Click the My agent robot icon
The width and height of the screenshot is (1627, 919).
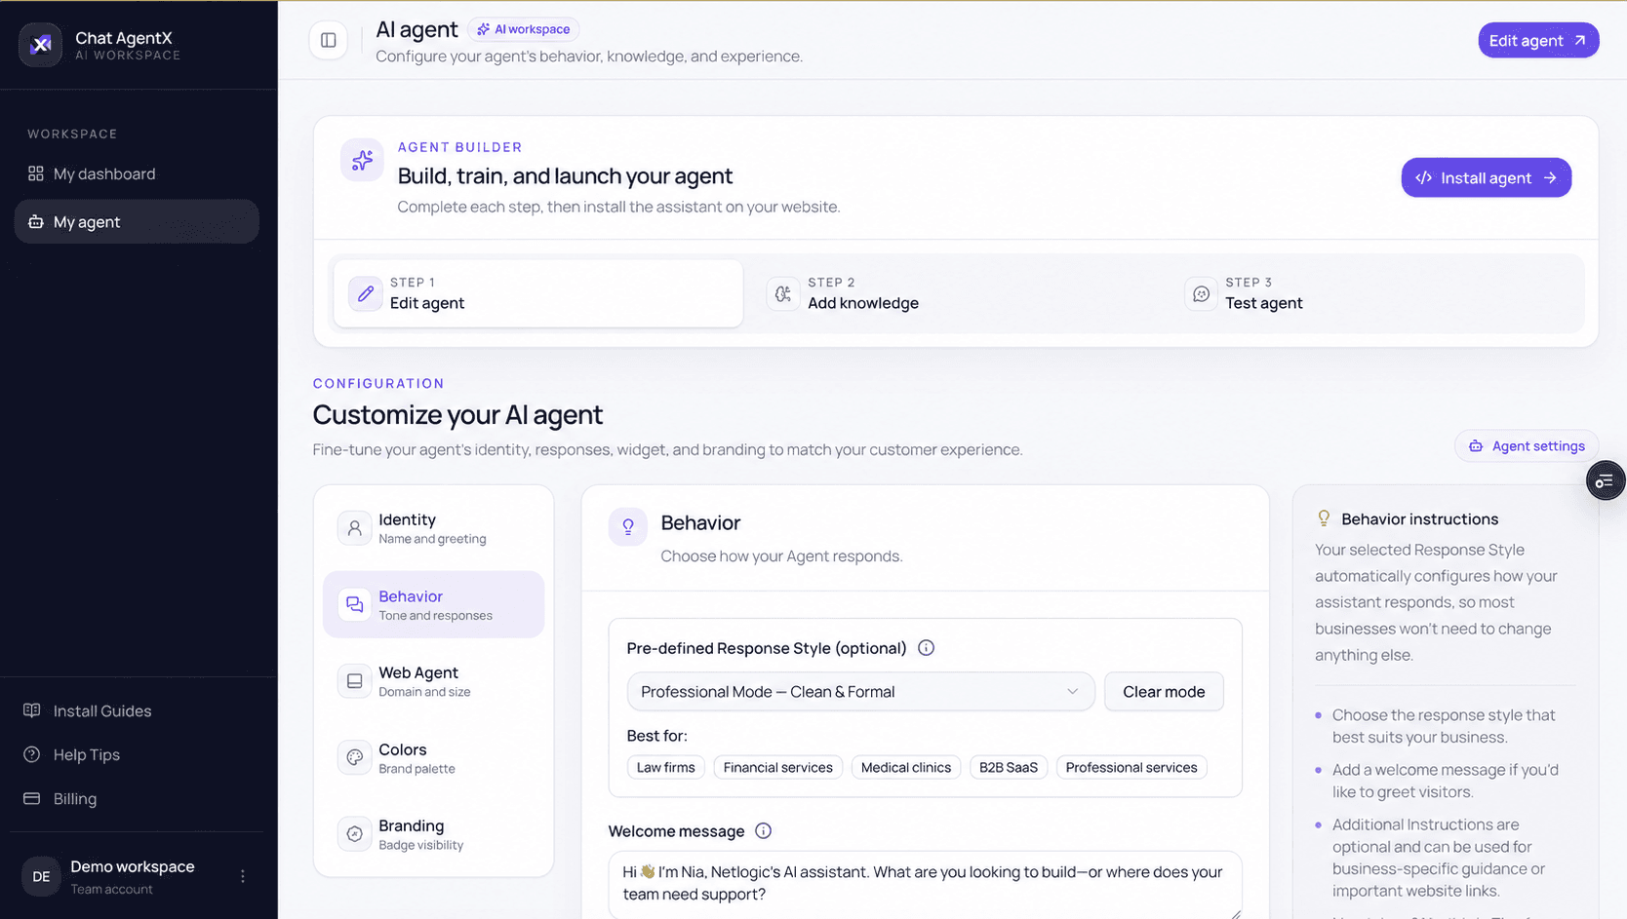tap(36, 222)
